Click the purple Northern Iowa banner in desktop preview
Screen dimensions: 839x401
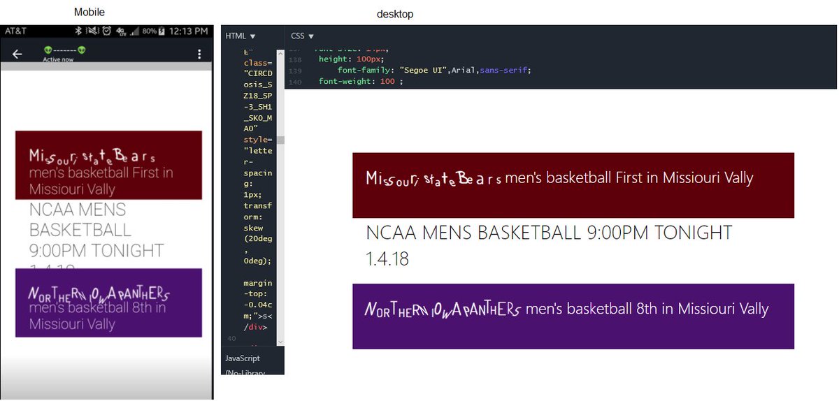(x=573, y=316)
